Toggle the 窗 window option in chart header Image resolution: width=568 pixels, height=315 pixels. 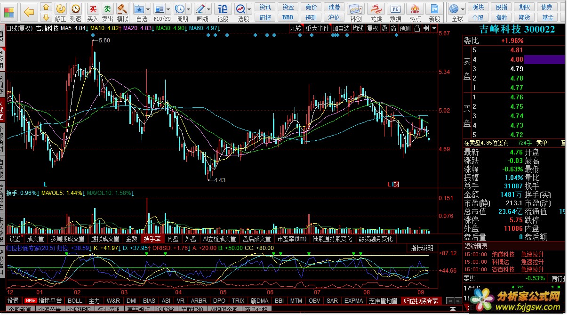pyautogui.click(x=393, y=28)
